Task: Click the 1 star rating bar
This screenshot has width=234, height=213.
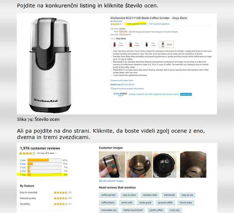Action: pyautogui.click(x=44, y=174)
